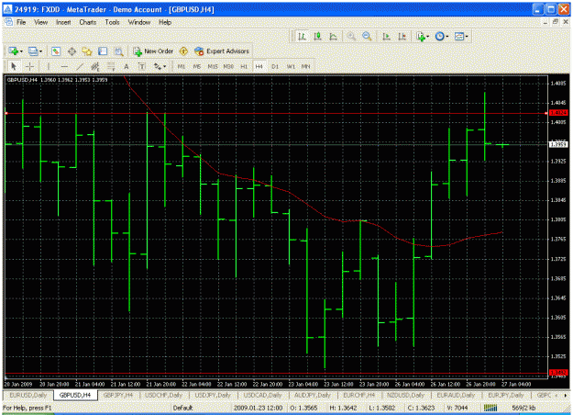Open the View menu
The image size is (573, 415).
[41, 22]
